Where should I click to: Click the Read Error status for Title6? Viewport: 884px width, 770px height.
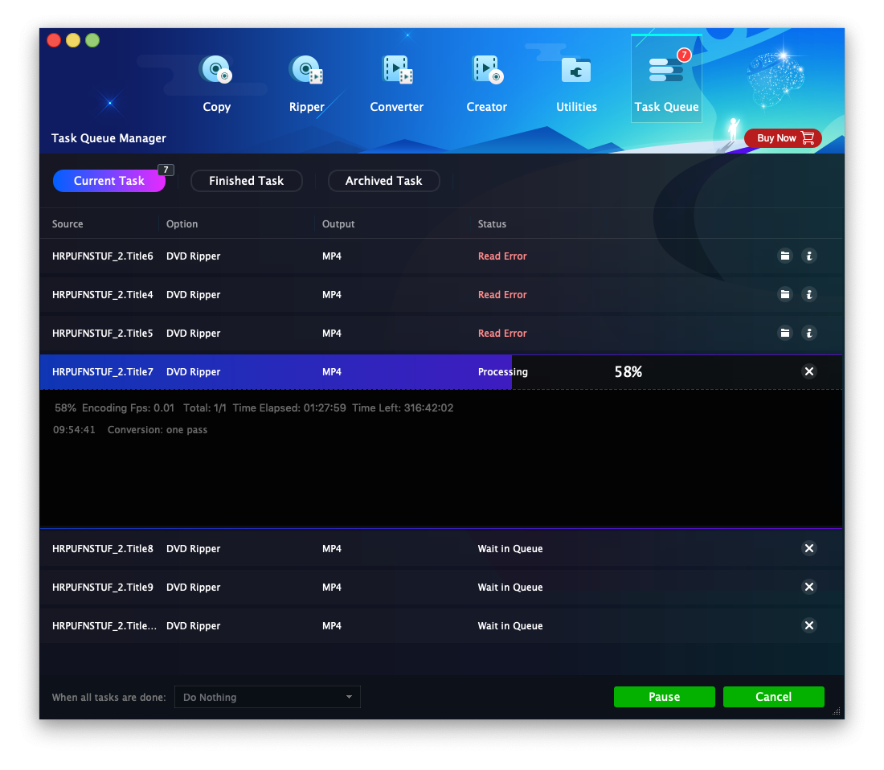pyautogui.click(x=502, y=256)
